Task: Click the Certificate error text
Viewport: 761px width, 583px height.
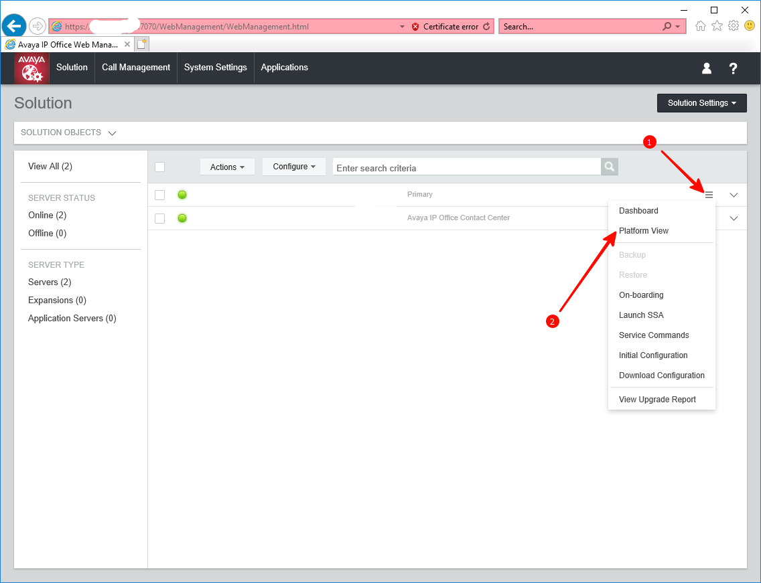Action: pyautogui.click(x=450, y=27)
